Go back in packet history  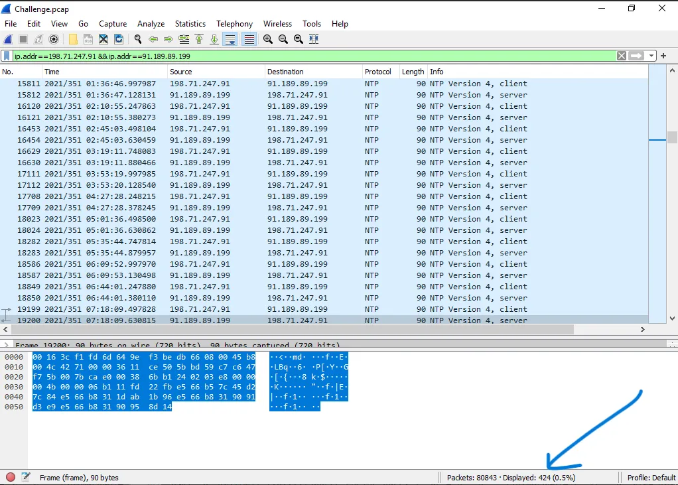pyautogui.click(x=153, y=39)
